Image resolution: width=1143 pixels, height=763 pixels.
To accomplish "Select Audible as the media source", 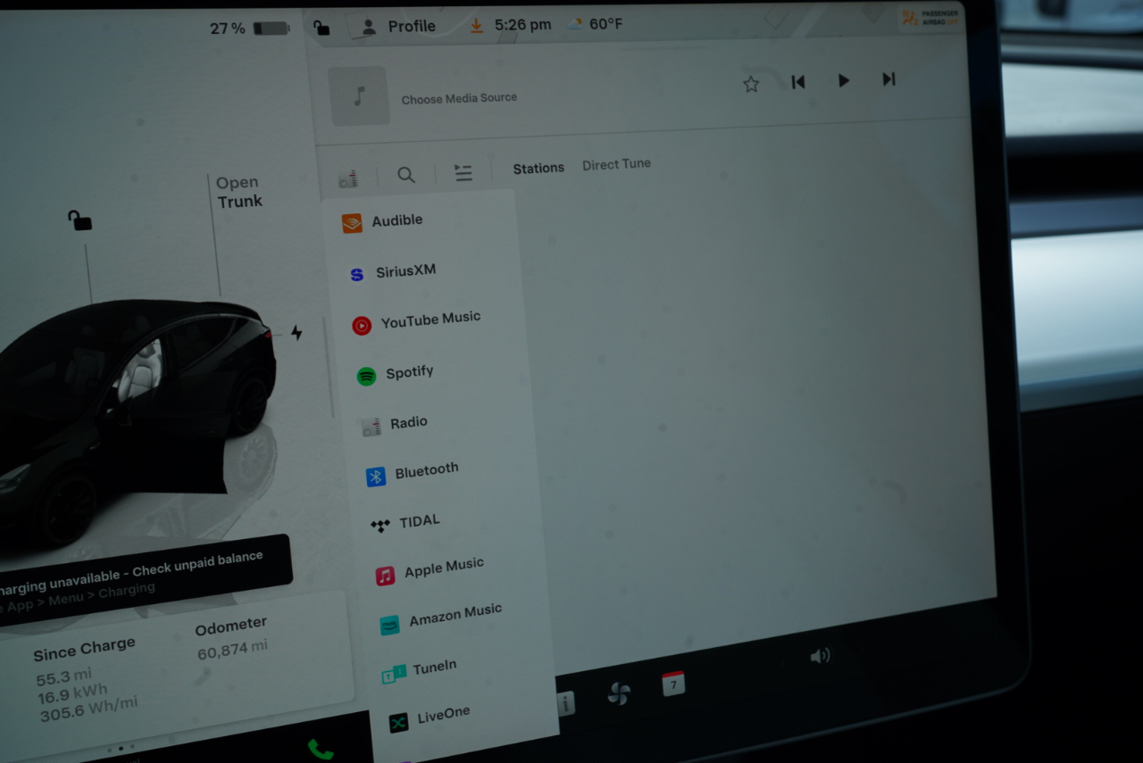I will click(x=384, y=221).
